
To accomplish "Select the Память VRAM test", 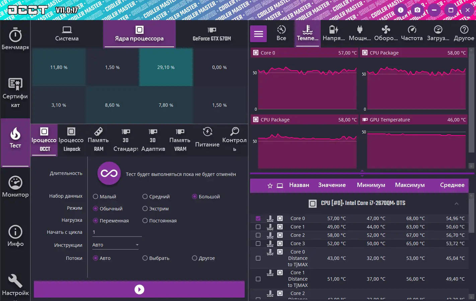I will click(180, 140).
